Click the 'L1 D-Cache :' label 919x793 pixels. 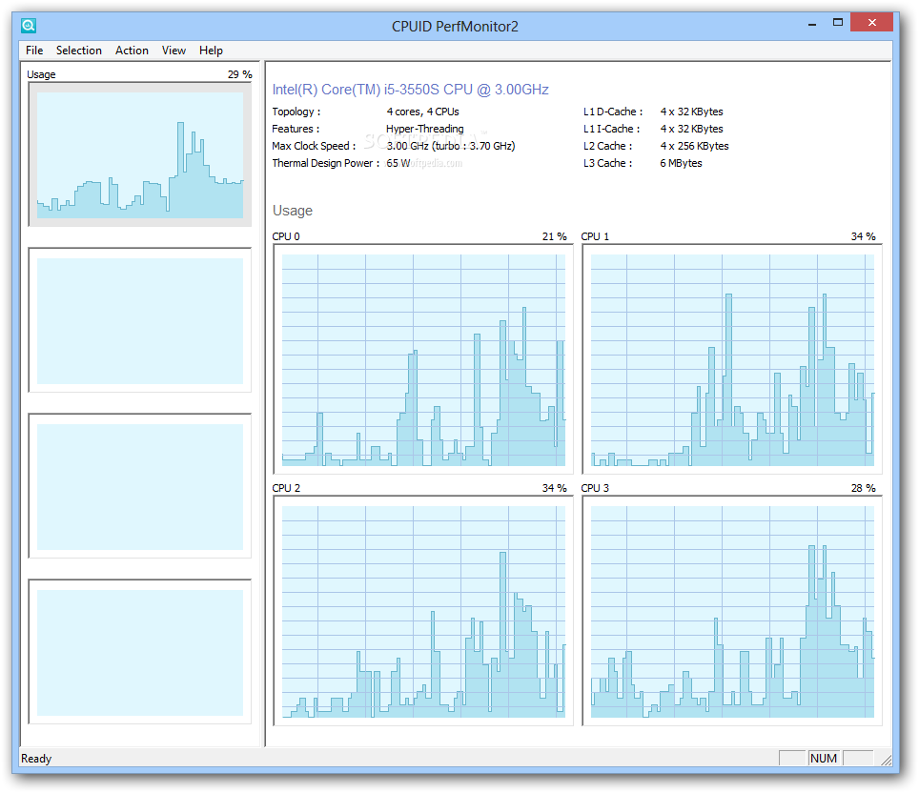tap(613, 112)
